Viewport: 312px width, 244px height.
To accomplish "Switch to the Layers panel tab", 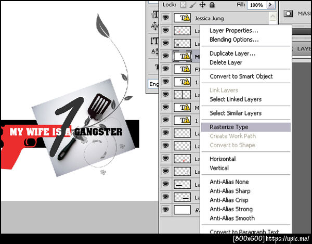I will pos(304,49).
